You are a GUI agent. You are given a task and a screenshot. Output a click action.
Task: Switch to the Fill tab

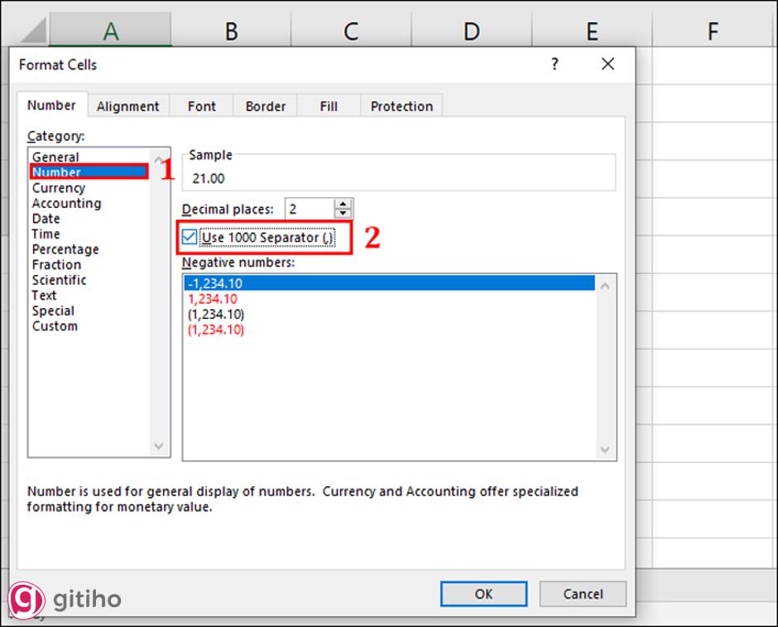[x=329, y=106]
